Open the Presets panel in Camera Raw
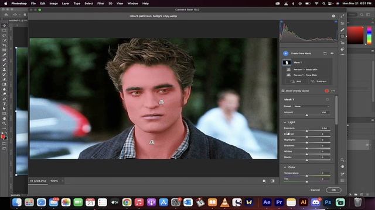The width and height of the screenshot is (375, 210). tap(342, 49)
